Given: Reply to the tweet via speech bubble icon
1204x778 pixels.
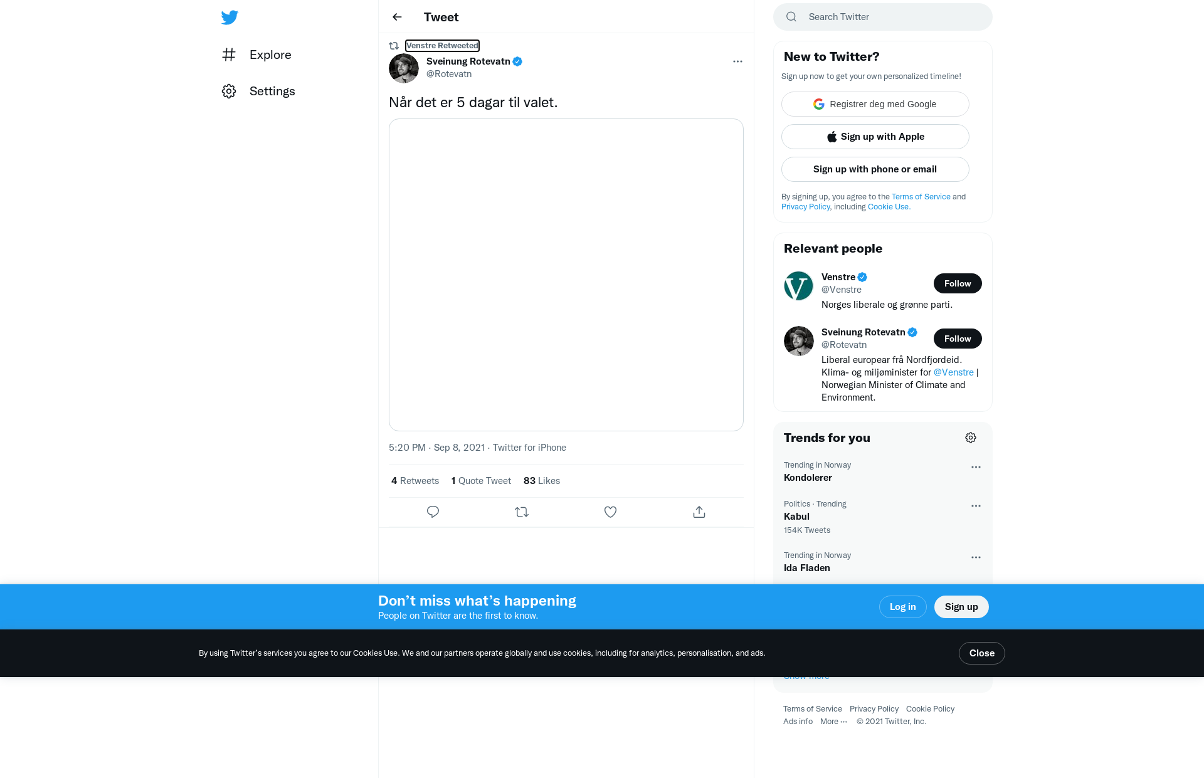Looking at the screenshot, I should coord(433,512).
